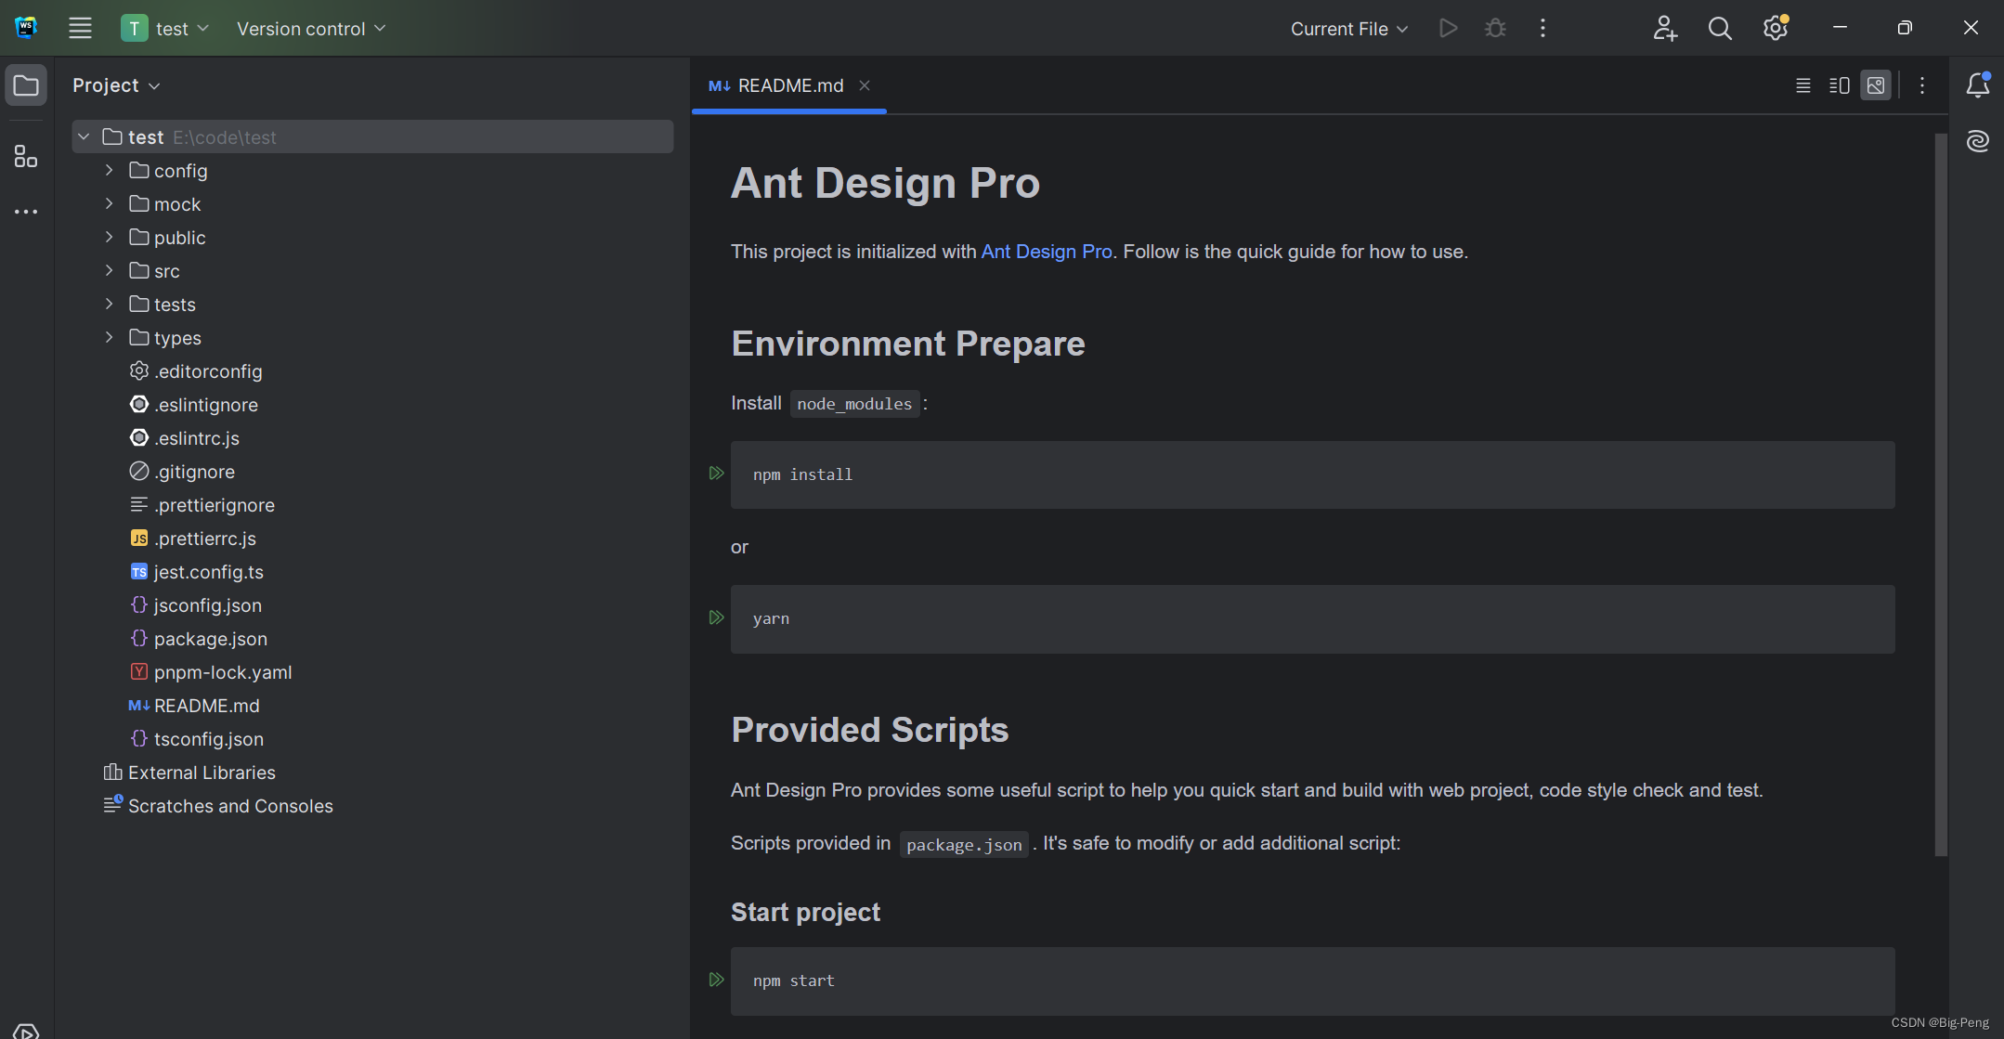Debug the current file with the bug icon
The image size is (2004, 1039).
(1495, 28)
